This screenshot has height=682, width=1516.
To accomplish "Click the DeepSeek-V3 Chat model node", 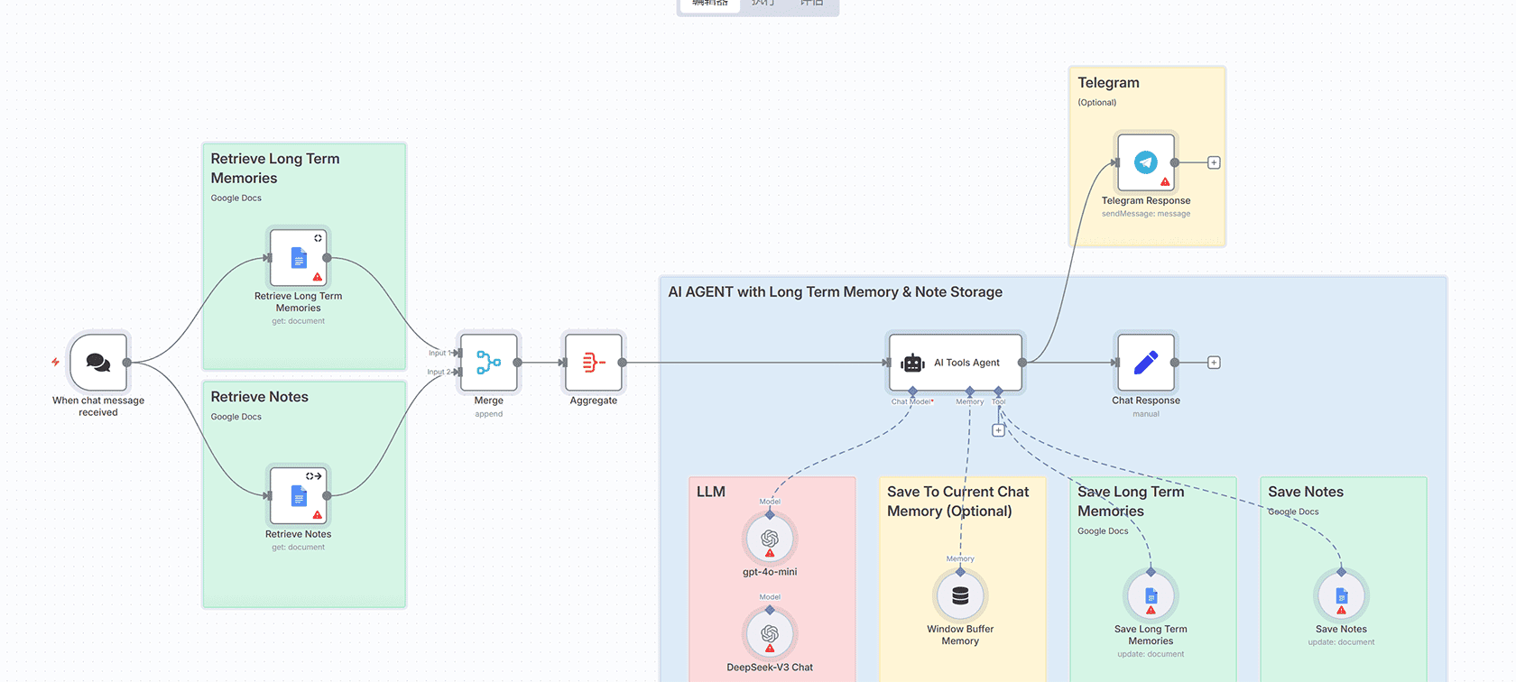I will click(x=770, y=635).
